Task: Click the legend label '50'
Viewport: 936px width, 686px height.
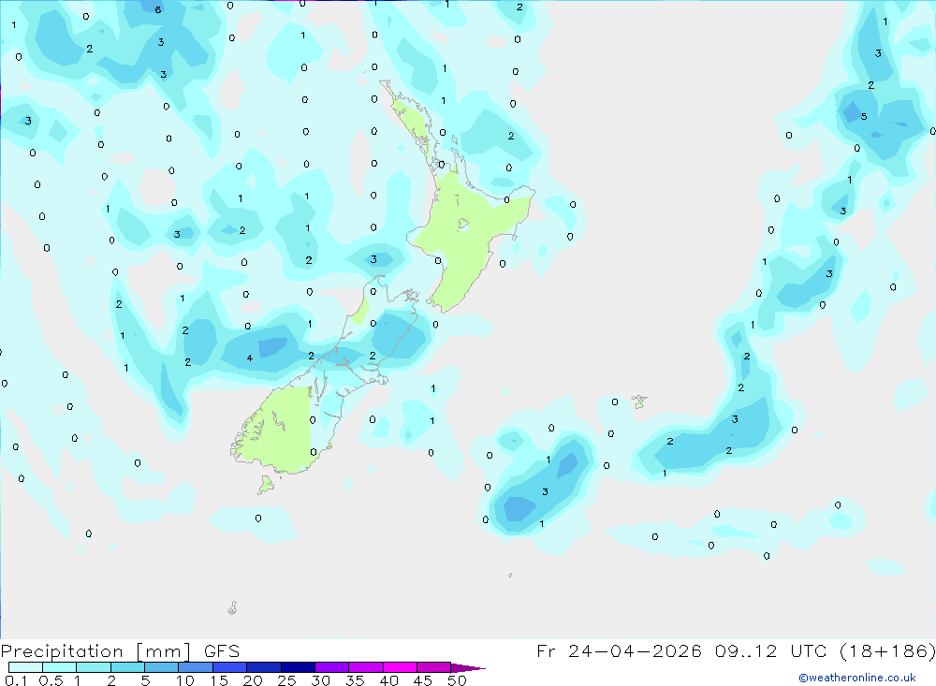Action: pos(458,680)
